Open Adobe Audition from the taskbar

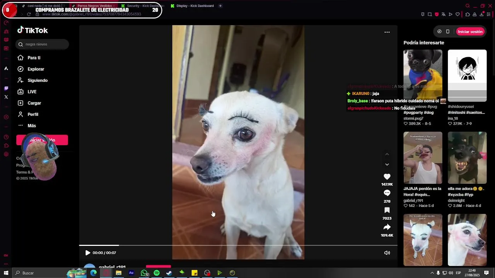click(131, 273)
